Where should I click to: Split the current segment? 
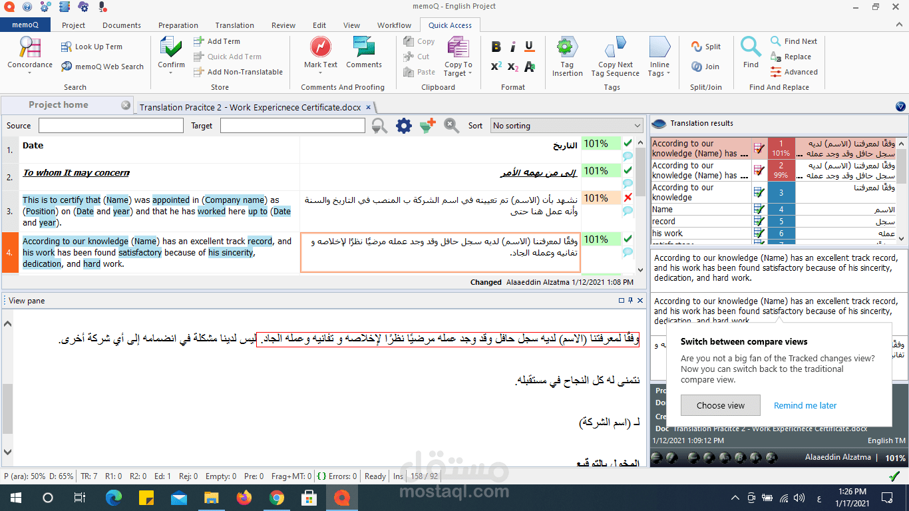pyautogui.click(x=706, y=47)
